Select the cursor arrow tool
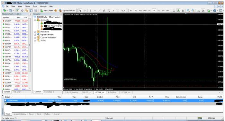The height and width of the screenshot is (121, 225). (x=80, y=11)
